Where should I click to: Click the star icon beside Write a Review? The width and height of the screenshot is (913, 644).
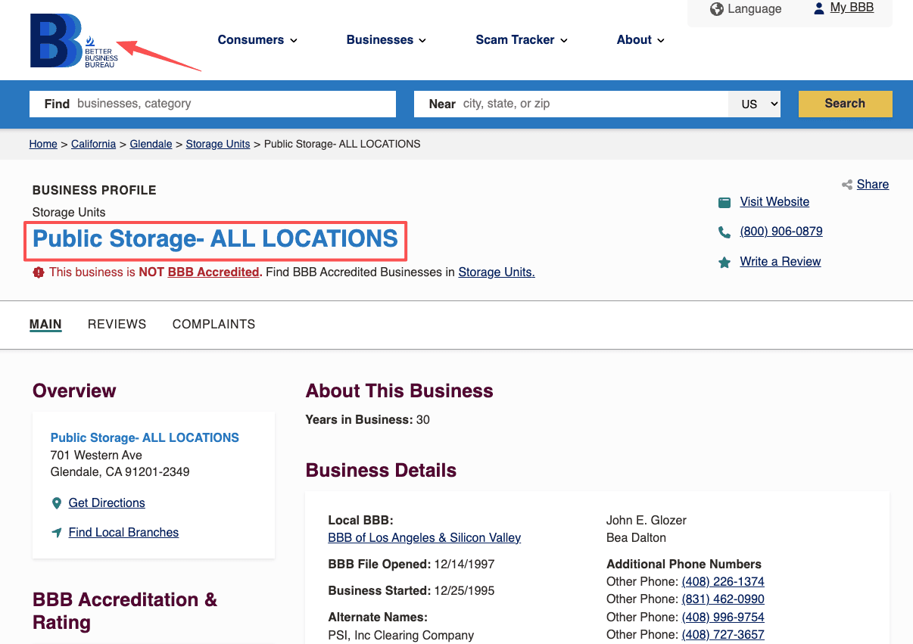(x=724, y=263)
